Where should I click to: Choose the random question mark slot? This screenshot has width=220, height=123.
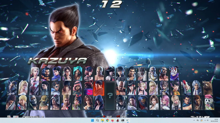coord(110,95)
